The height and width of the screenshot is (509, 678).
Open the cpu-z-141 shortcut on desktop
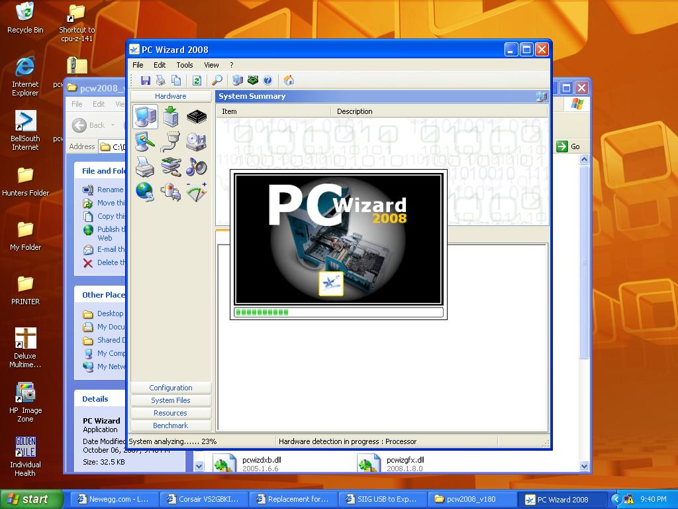point(77,23)
